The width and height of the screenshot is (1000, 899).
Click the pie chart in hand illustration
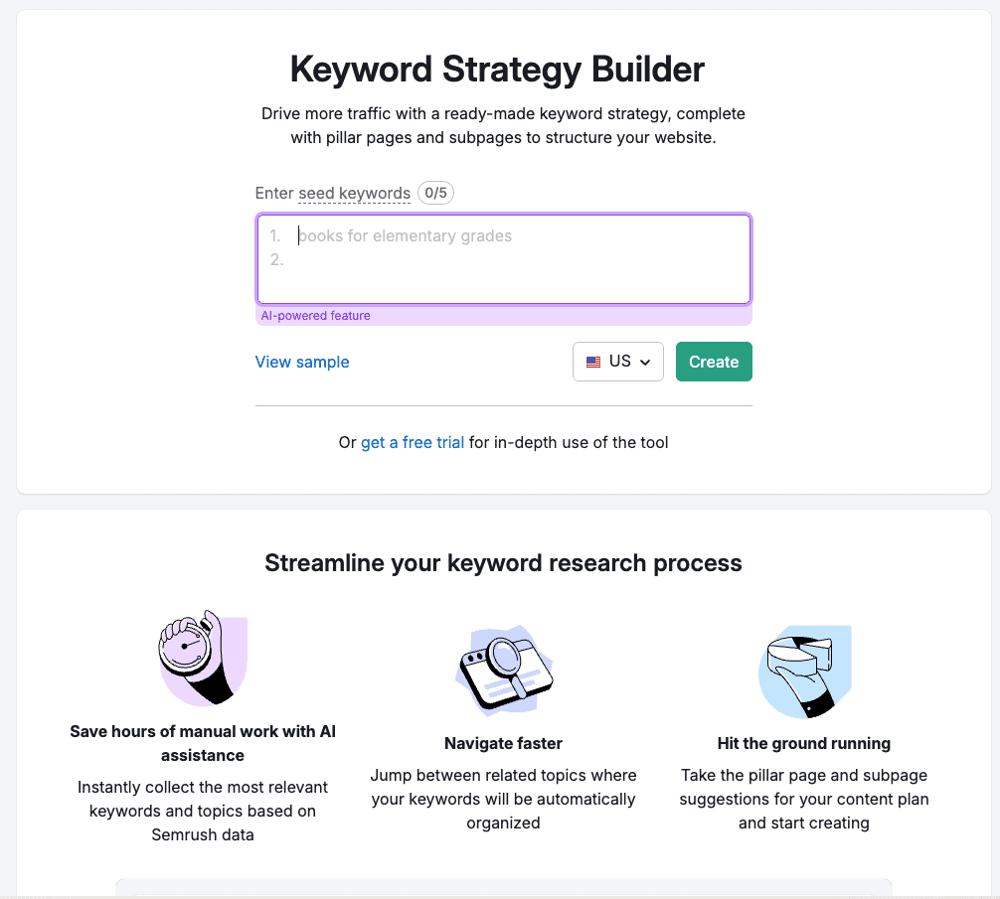tap(805, 672)
